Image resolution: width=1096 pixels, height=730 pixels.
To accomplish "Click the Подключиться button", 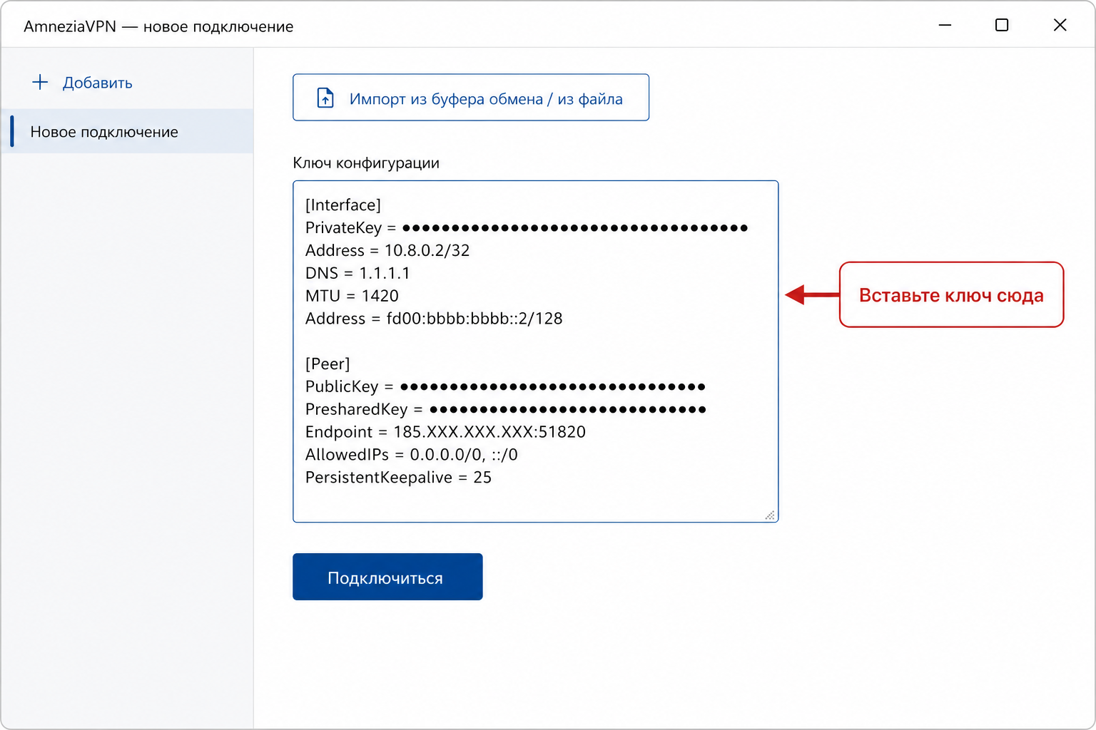I will click(387, 577).
